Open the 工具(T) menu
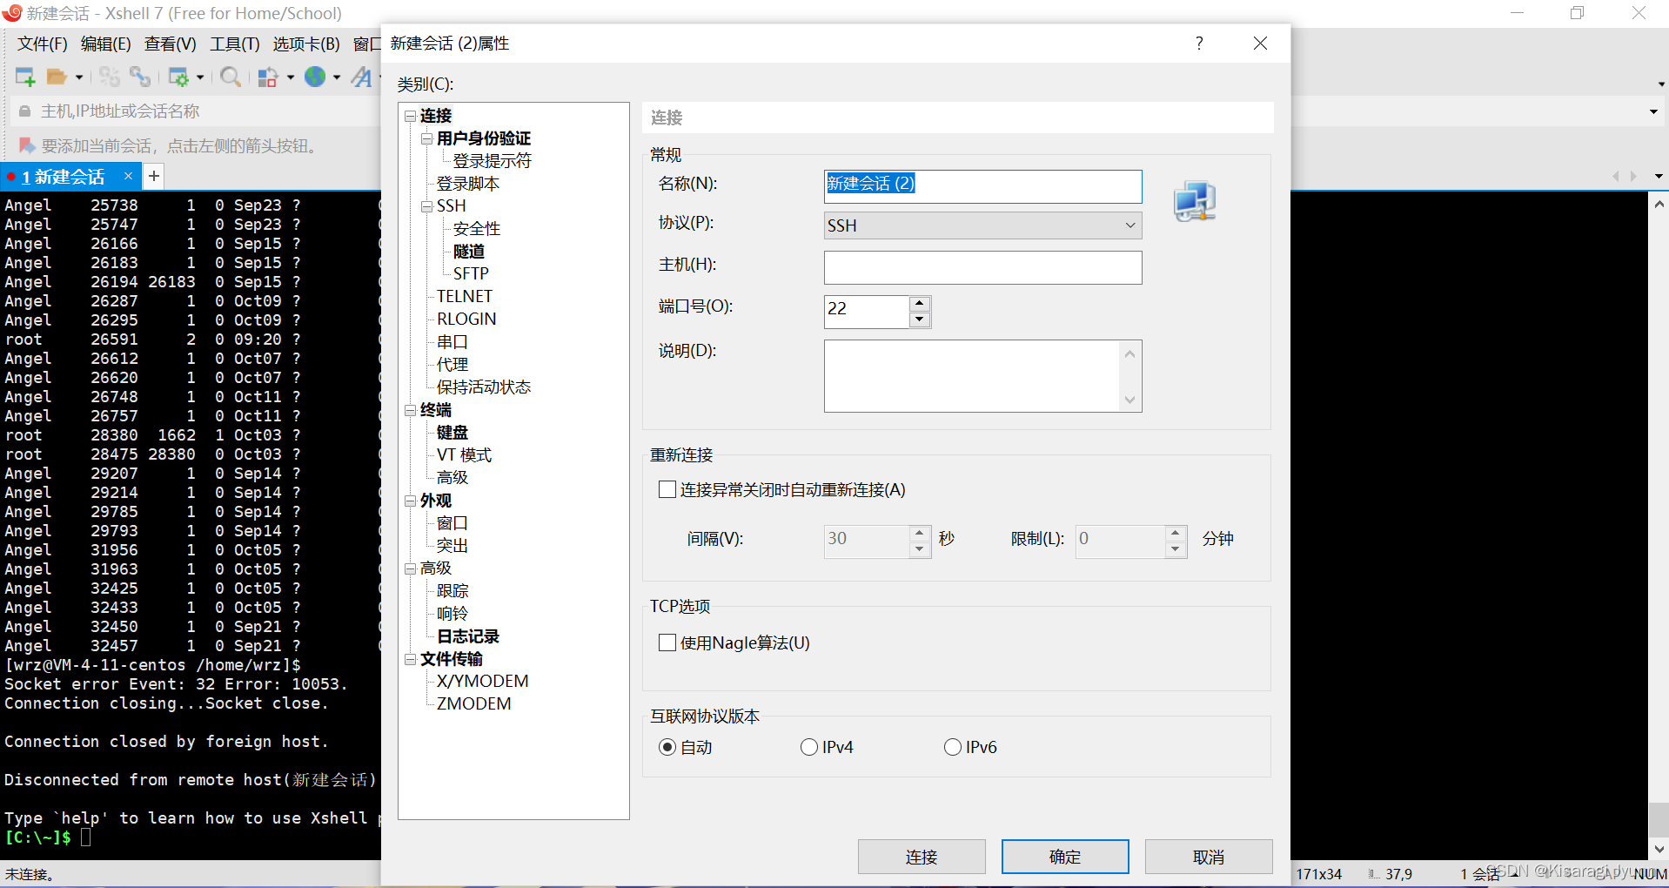 [235, 44]
